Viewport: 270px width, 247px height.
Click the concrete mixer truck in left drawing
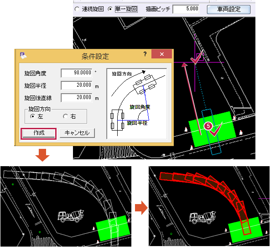tap(71, 216)
